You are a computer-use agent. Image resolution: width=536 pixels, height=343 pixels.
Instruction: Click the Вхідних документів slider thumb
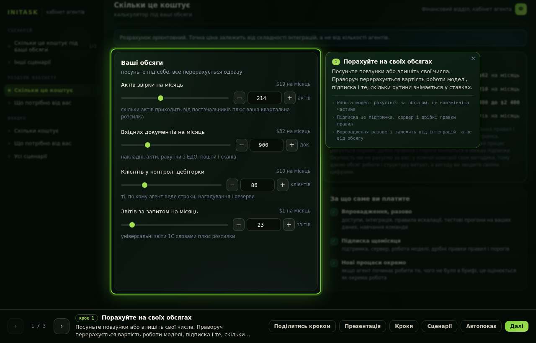click(147, 145)
